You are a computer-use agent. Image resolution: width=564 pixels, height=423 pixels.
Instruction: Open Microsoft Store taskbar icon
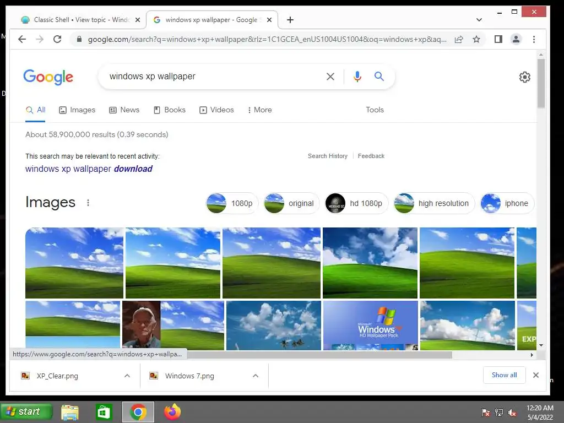click(104, 412)
